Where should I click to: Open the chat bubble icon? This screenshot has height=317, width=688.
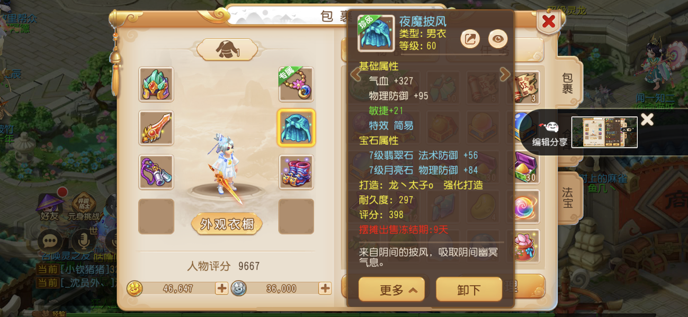50,241
